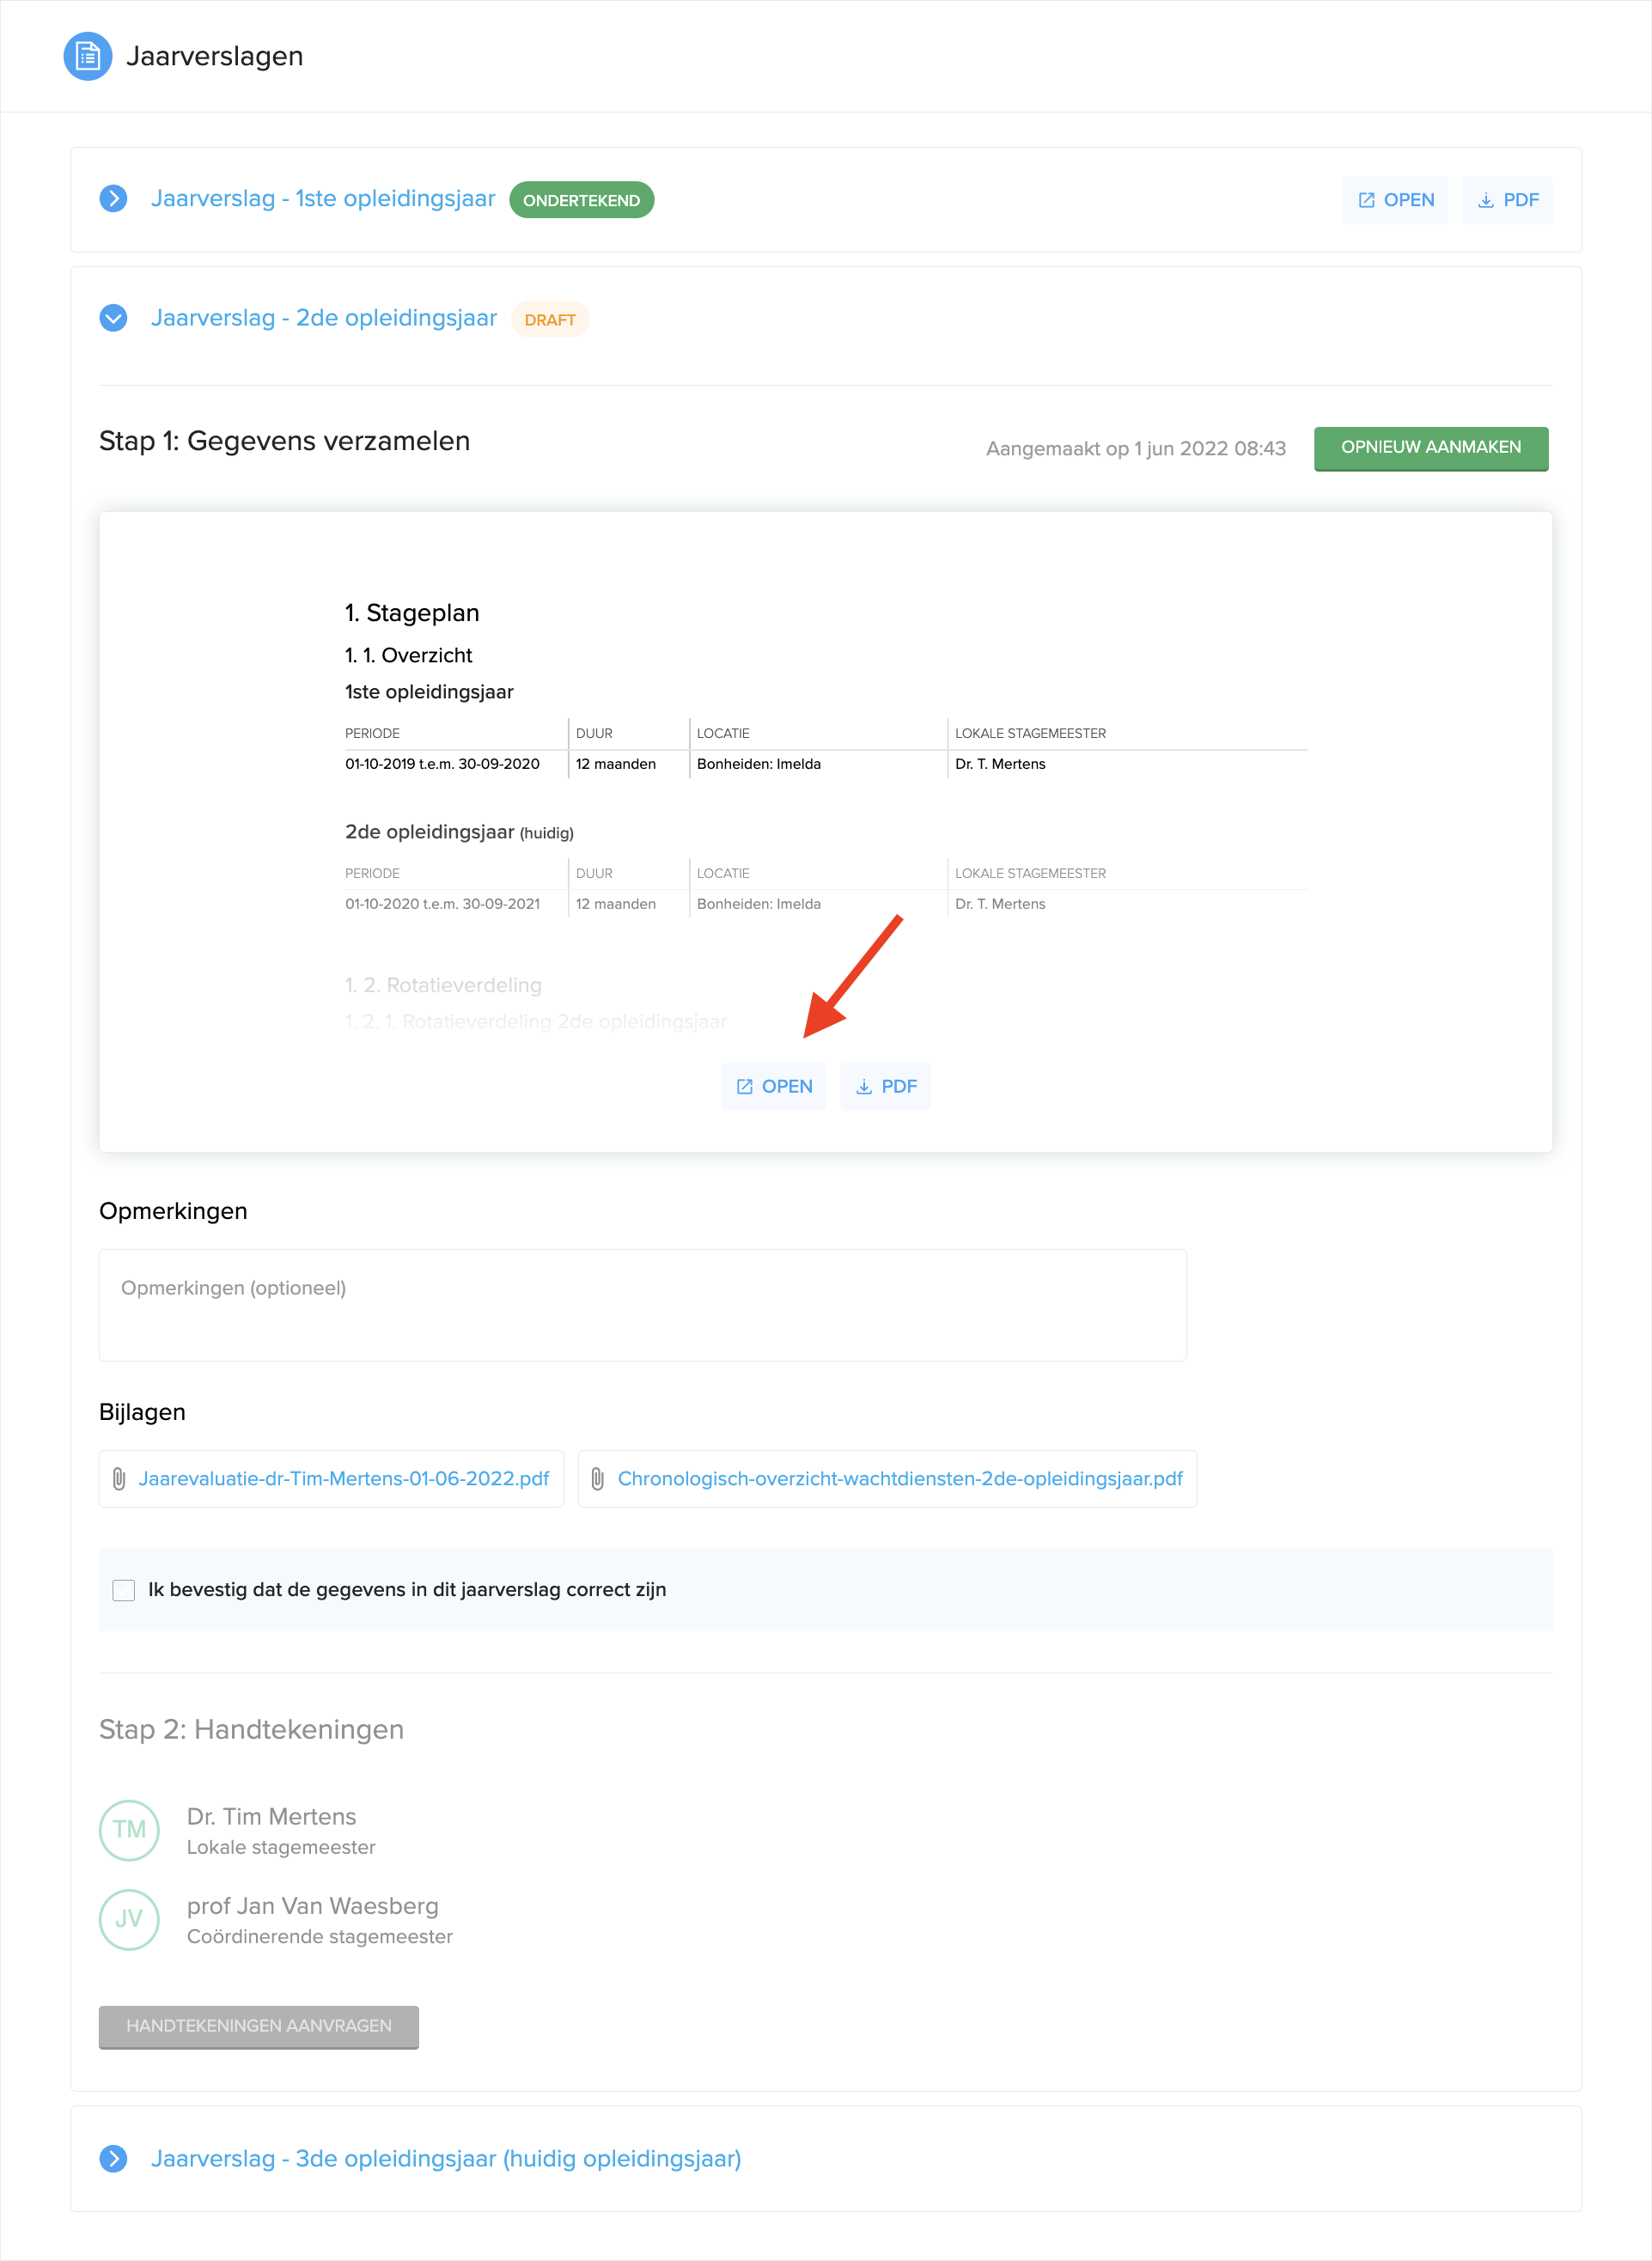Click the JV avatar of Jan Van Waesberg

(x=129, y=1920)
